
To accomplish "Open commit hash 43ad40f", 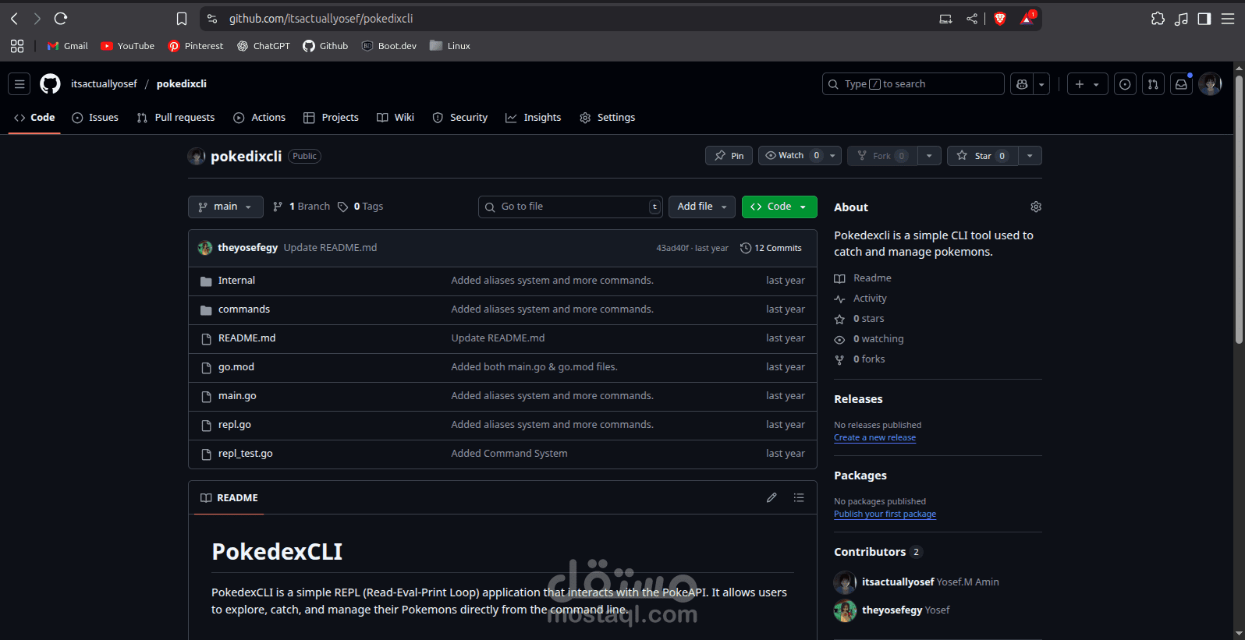I will 672,249.
